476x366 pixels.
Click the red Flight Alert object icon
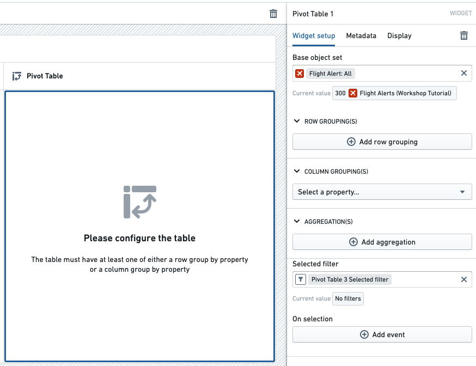(x=300, y=74)
